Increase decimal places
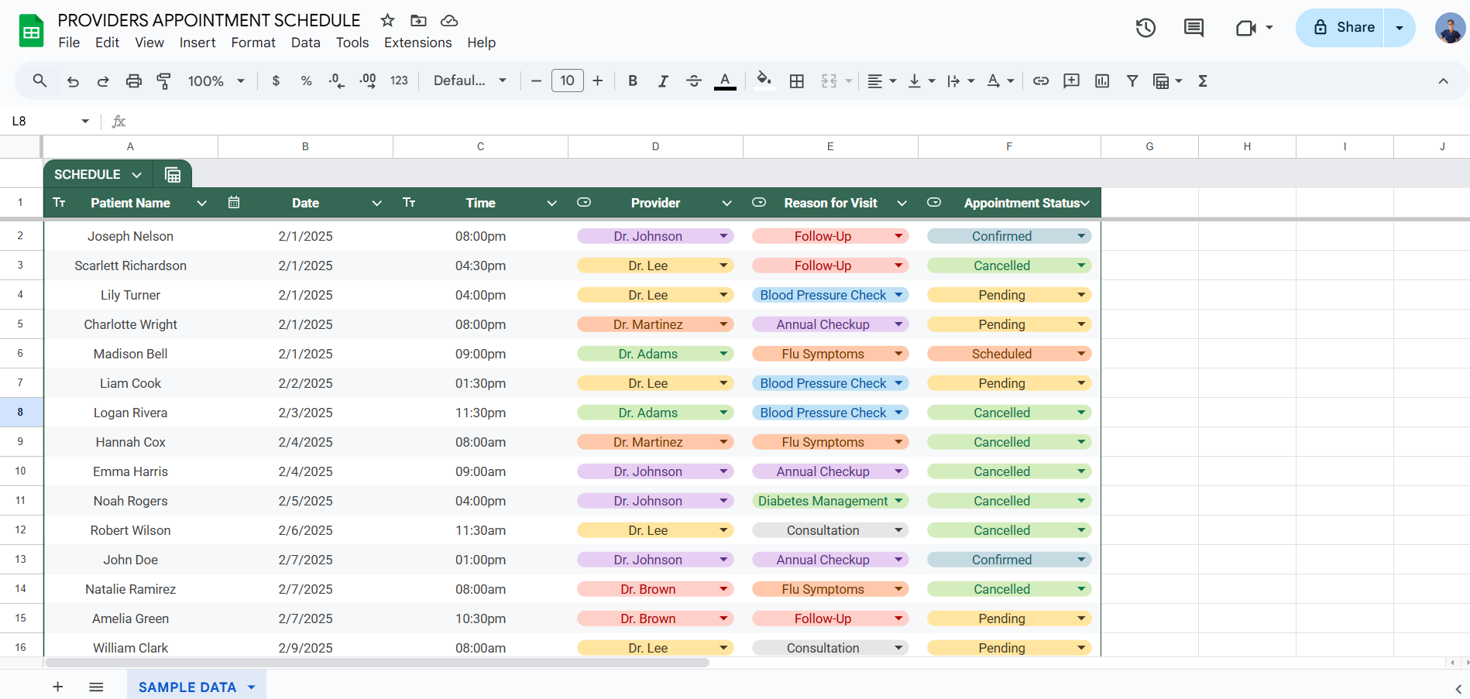The image size is (1470, 699). (x=368, y=81)
